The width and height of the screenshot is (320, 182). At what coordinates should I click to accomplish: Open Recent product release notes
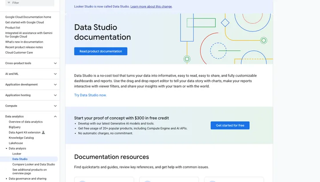[24, 47]
